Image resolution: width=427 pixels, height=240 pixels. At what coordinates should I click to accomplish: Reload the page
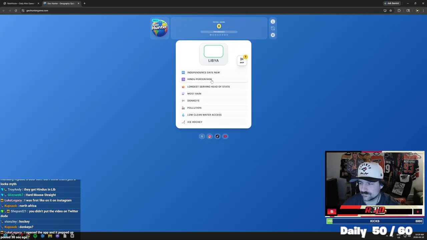pos(16,10)
